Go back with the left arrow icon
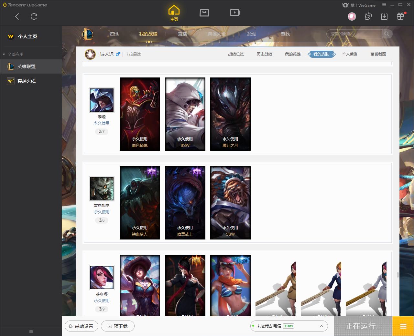The image size is (414, 336). (17, 16)
